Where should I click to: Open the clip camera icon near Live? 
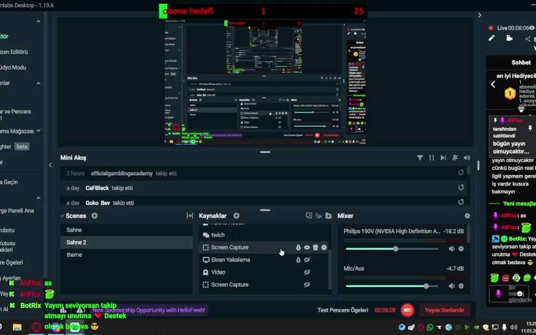[x=509, y=38]
